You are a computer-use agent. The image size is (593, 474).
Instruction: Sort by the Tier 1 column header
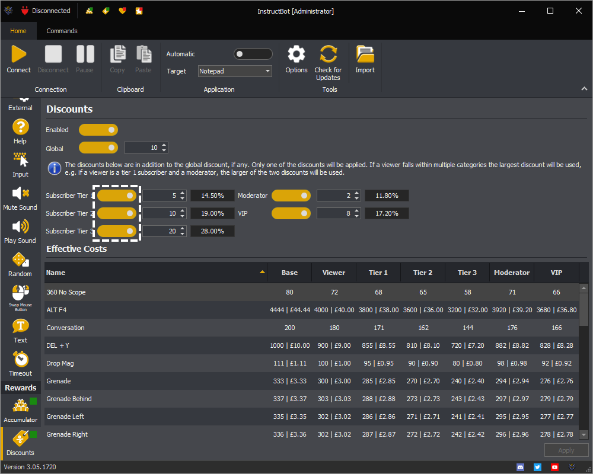tap(378, 273)
